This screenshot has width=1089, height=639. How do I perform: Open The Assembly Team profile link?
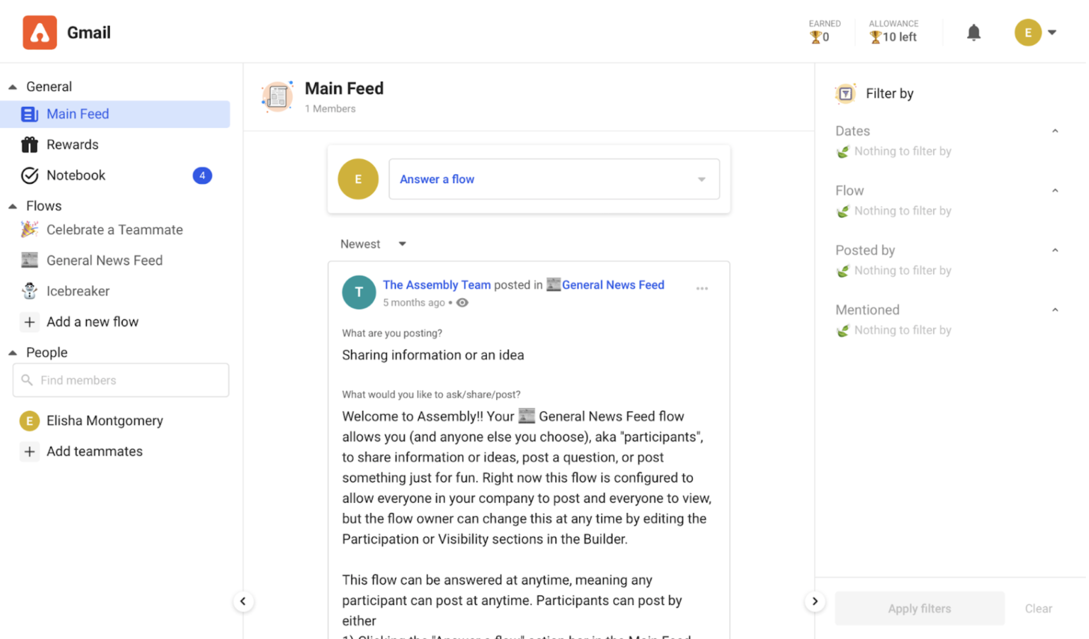[x=437, y=285]
